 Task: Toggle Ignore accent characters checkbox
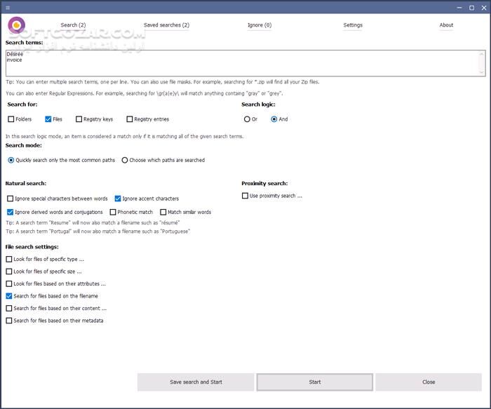[118, 199]
